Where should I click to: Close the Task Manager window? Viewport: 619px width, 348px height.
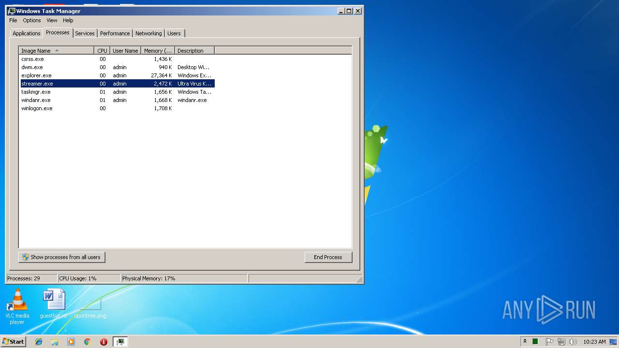pyautogui.click(x=358, y=11)
